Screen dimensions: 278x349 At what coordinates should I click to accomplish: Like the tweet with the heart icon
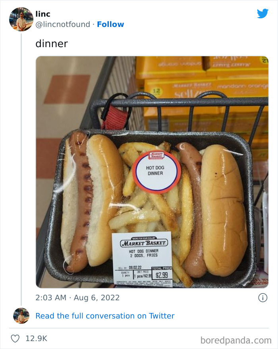pos(15,339)
